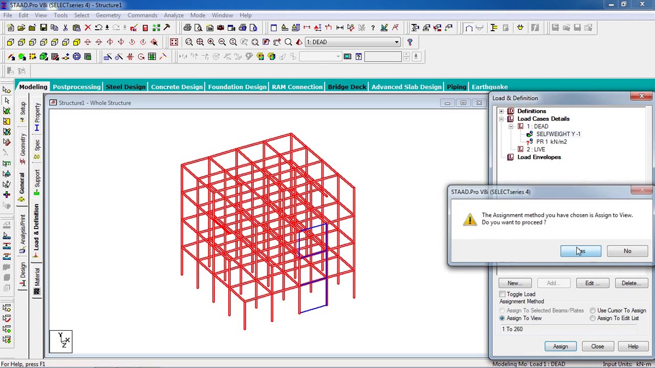Click the Cut scissors icon

click(x=65, y=28)
